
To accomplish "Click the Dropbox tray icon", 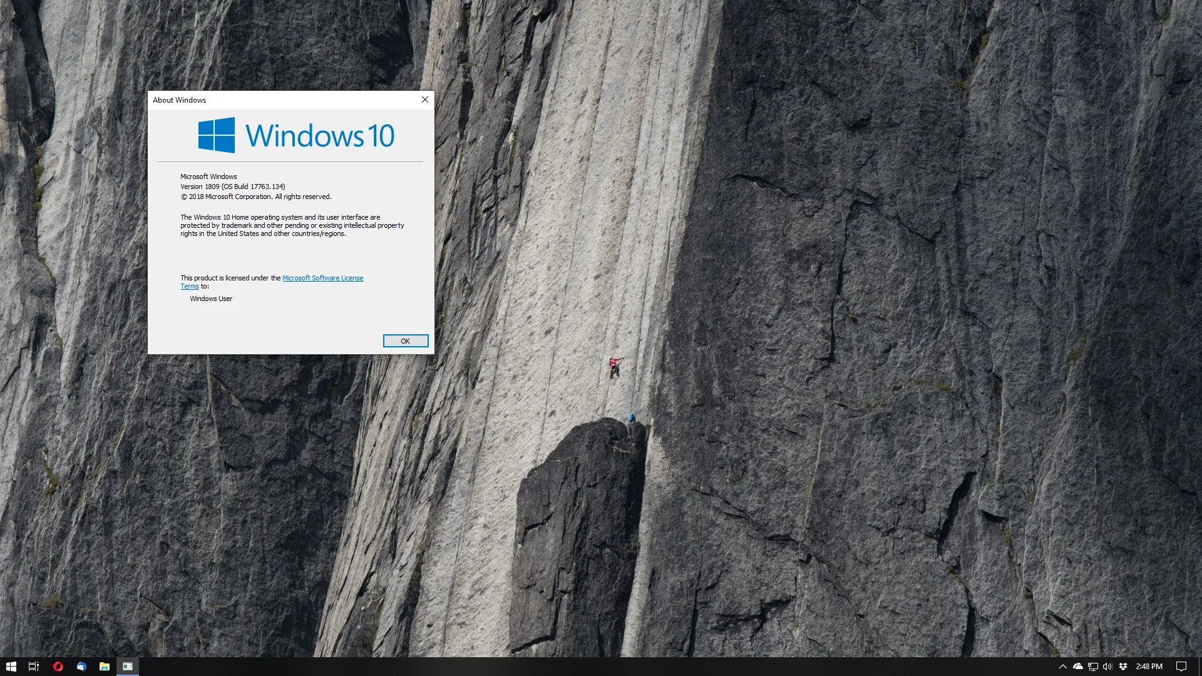I will [1123, 667].
